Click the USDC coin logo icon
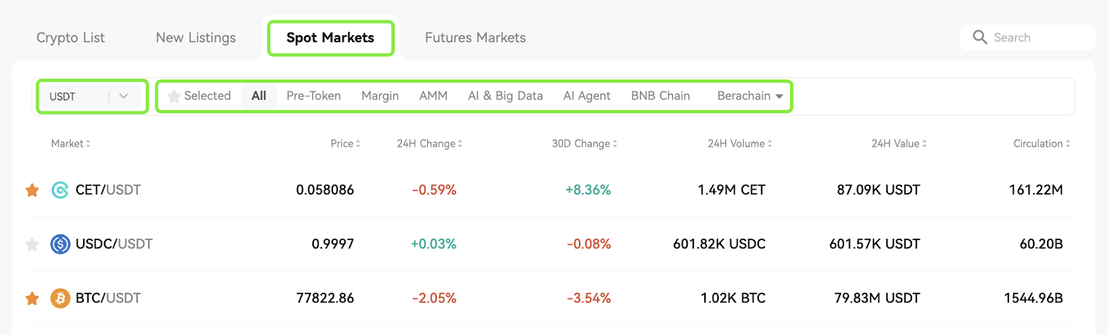 click(x=60, y=244)
